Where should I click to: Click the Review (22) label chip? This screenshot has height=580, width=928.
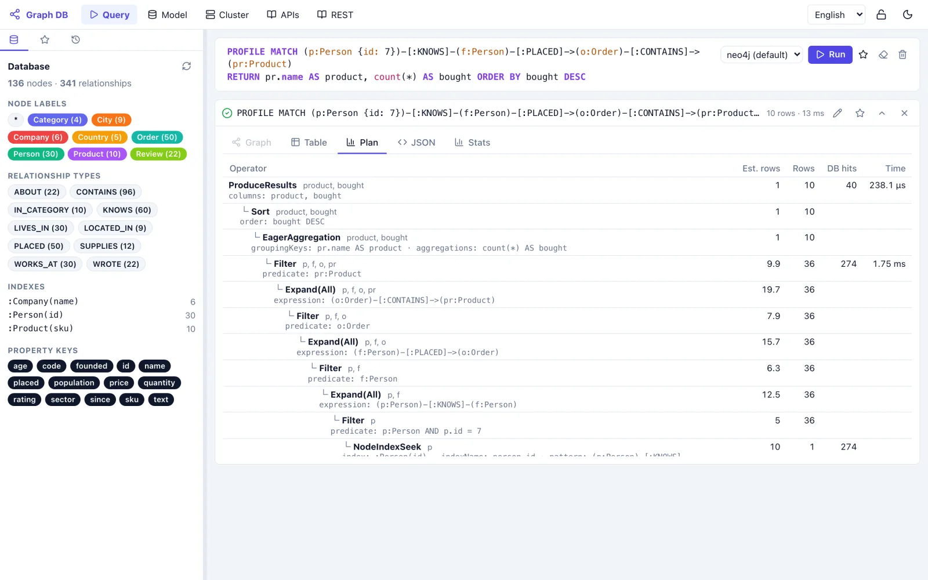[x=158, y=154]
